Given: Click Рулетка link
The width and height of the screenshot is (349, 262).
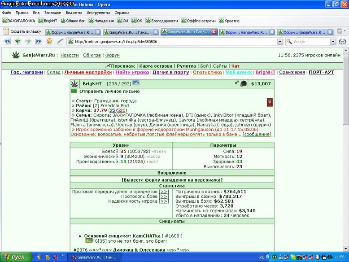Looking at the screenshot, I should click(x=186, y=66).
